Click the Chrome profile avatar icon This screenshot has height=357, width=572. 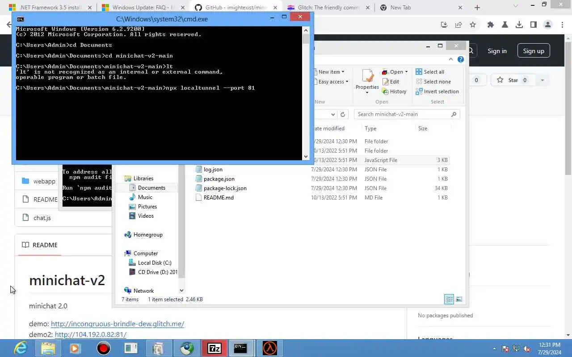click(548, 25)
